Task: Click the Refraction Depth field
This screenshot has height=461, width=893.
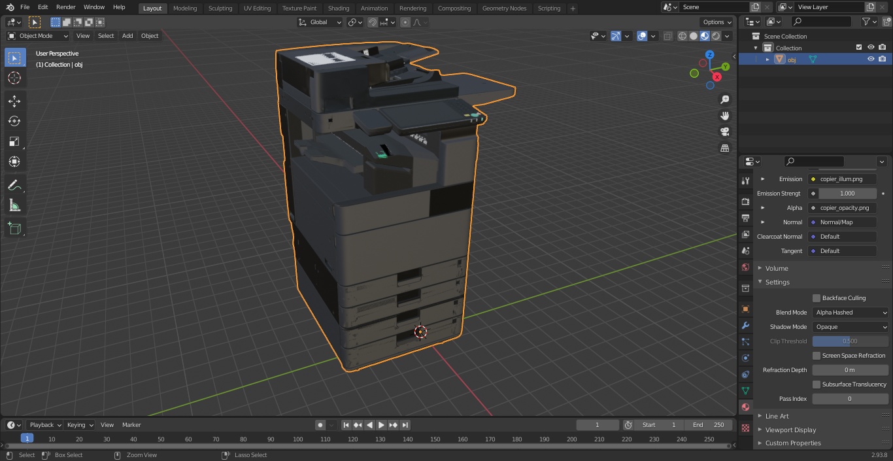Action: (851, 370)
